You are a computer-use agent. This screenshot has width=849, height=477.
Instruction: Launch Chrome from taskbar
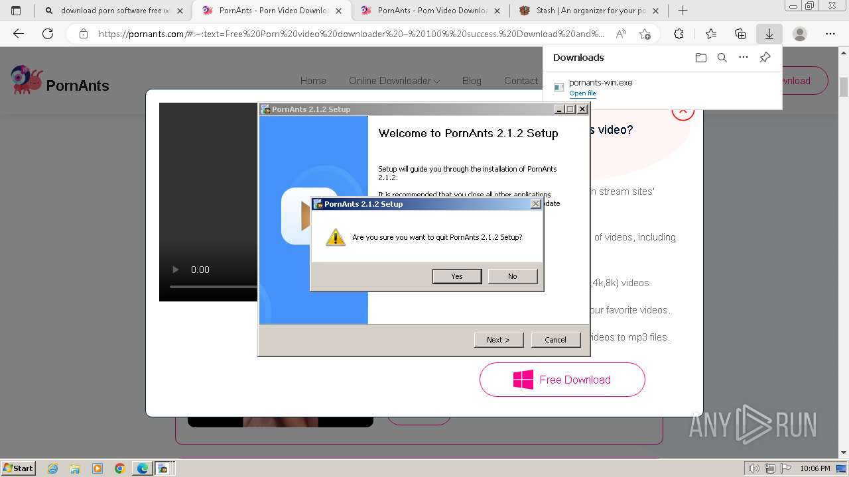120,468
